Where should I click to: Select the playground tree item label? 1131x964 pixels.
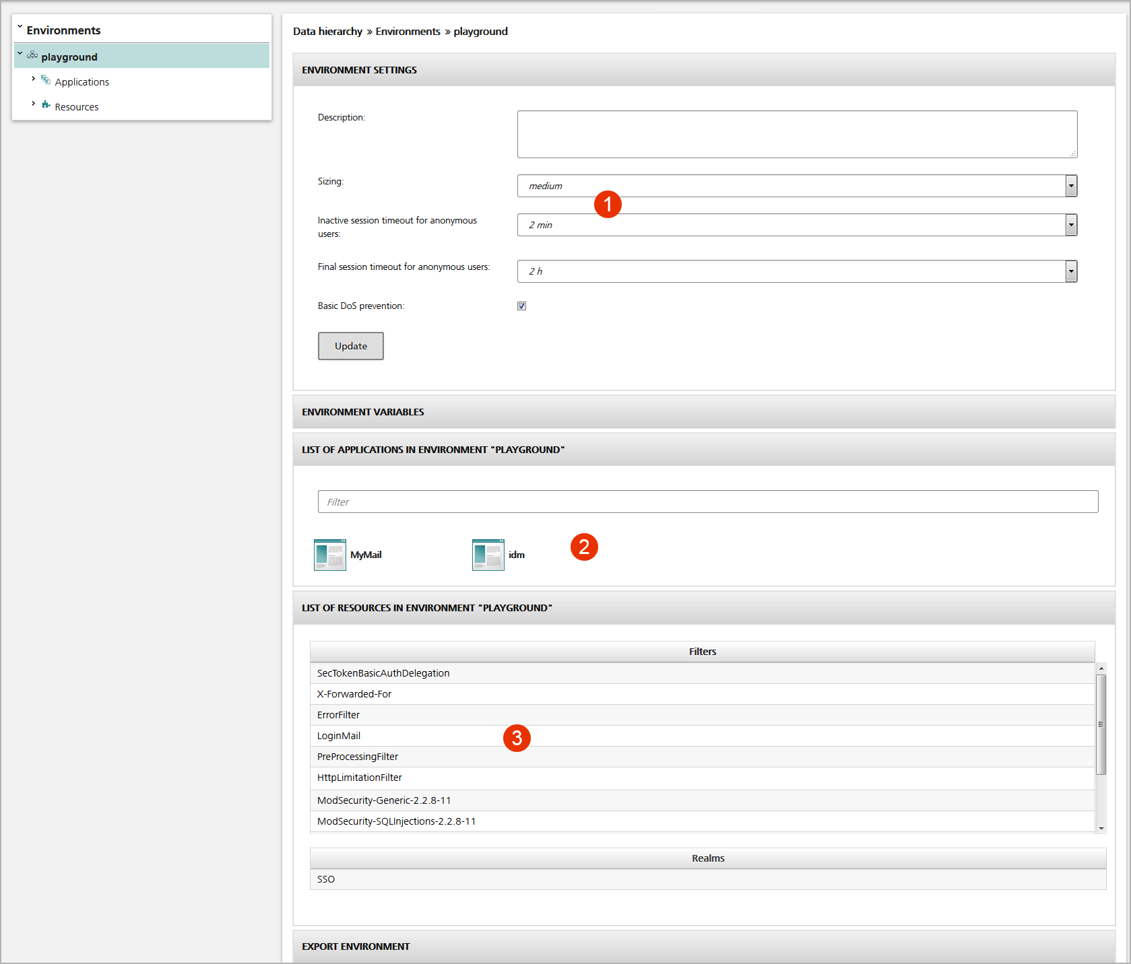pos(69,57)
